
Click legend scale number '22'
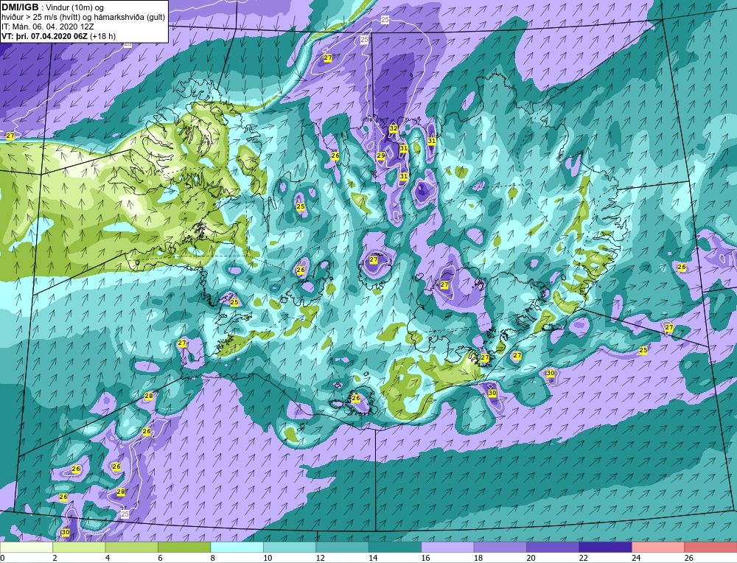[x=583, y=558]
